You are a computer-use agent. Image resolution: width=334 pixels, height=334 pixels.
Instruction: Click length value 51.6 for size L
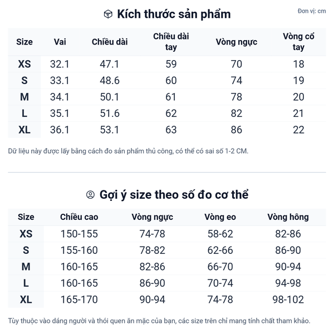coord(109,114)
